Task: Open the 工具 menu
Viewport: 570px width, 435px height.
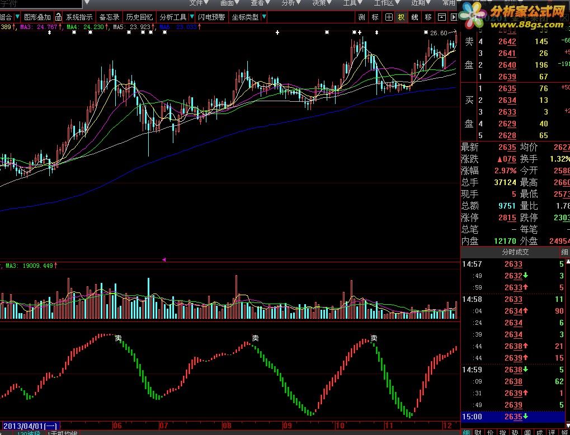Action: [352, 3]
